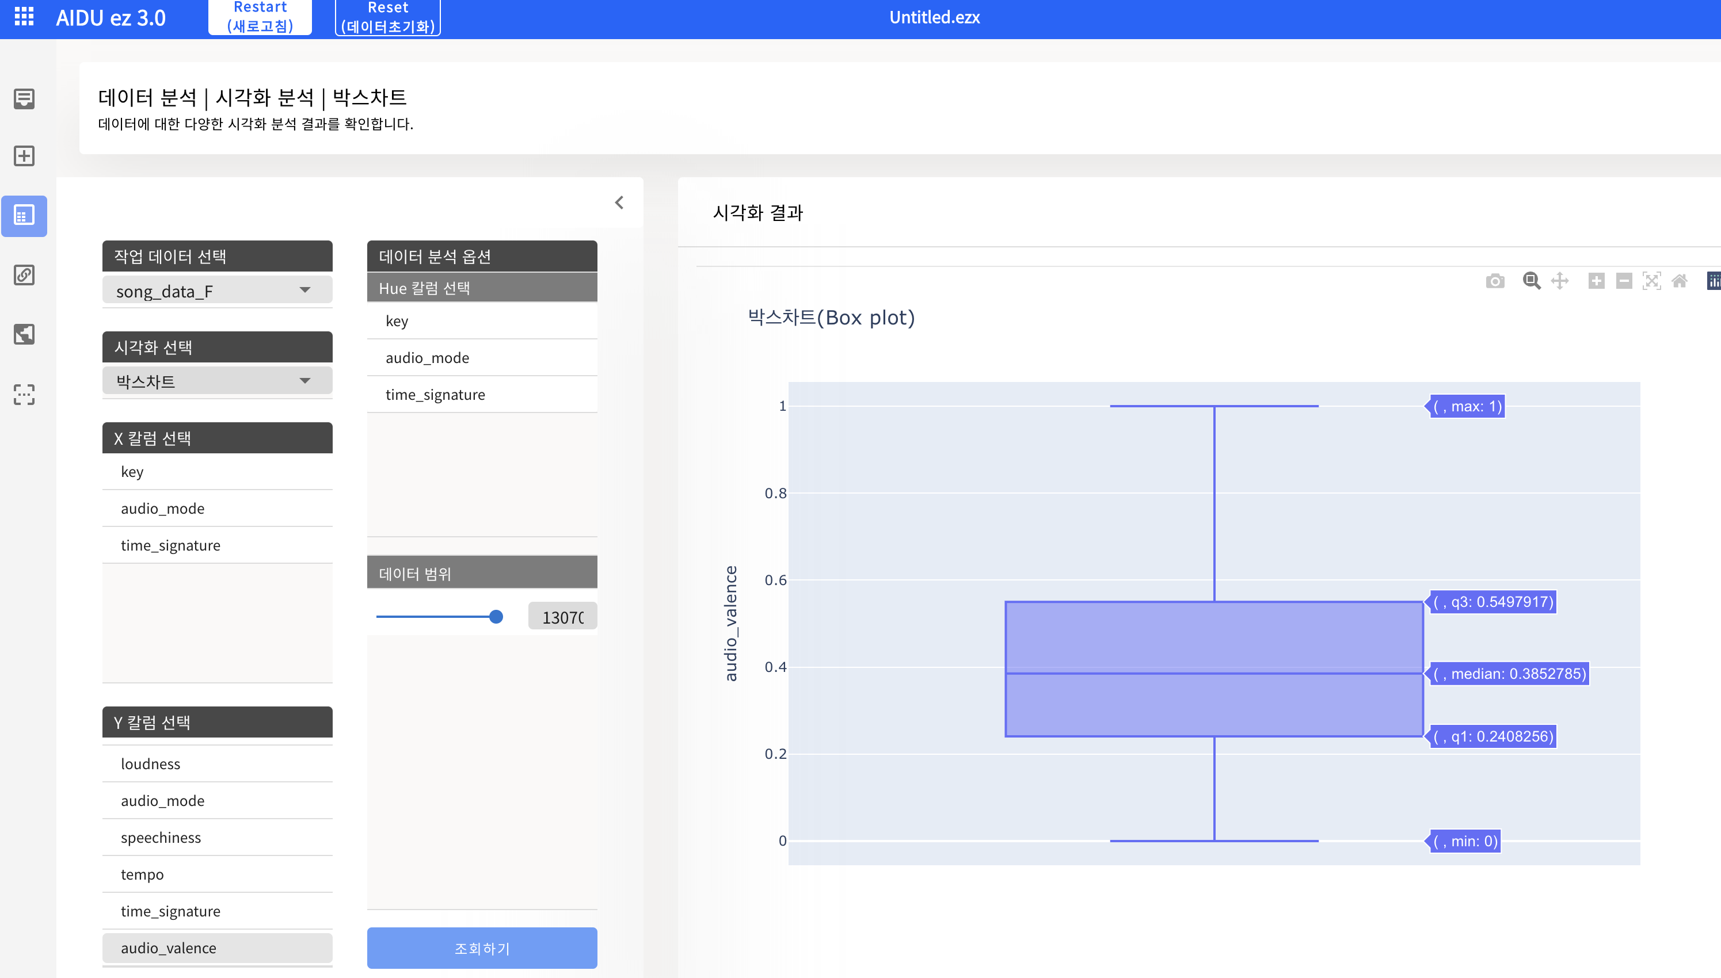Download plot as PNG camera icon
Image resolution: width=1721 pixels, height=978 pixels.
[1495, 281]
